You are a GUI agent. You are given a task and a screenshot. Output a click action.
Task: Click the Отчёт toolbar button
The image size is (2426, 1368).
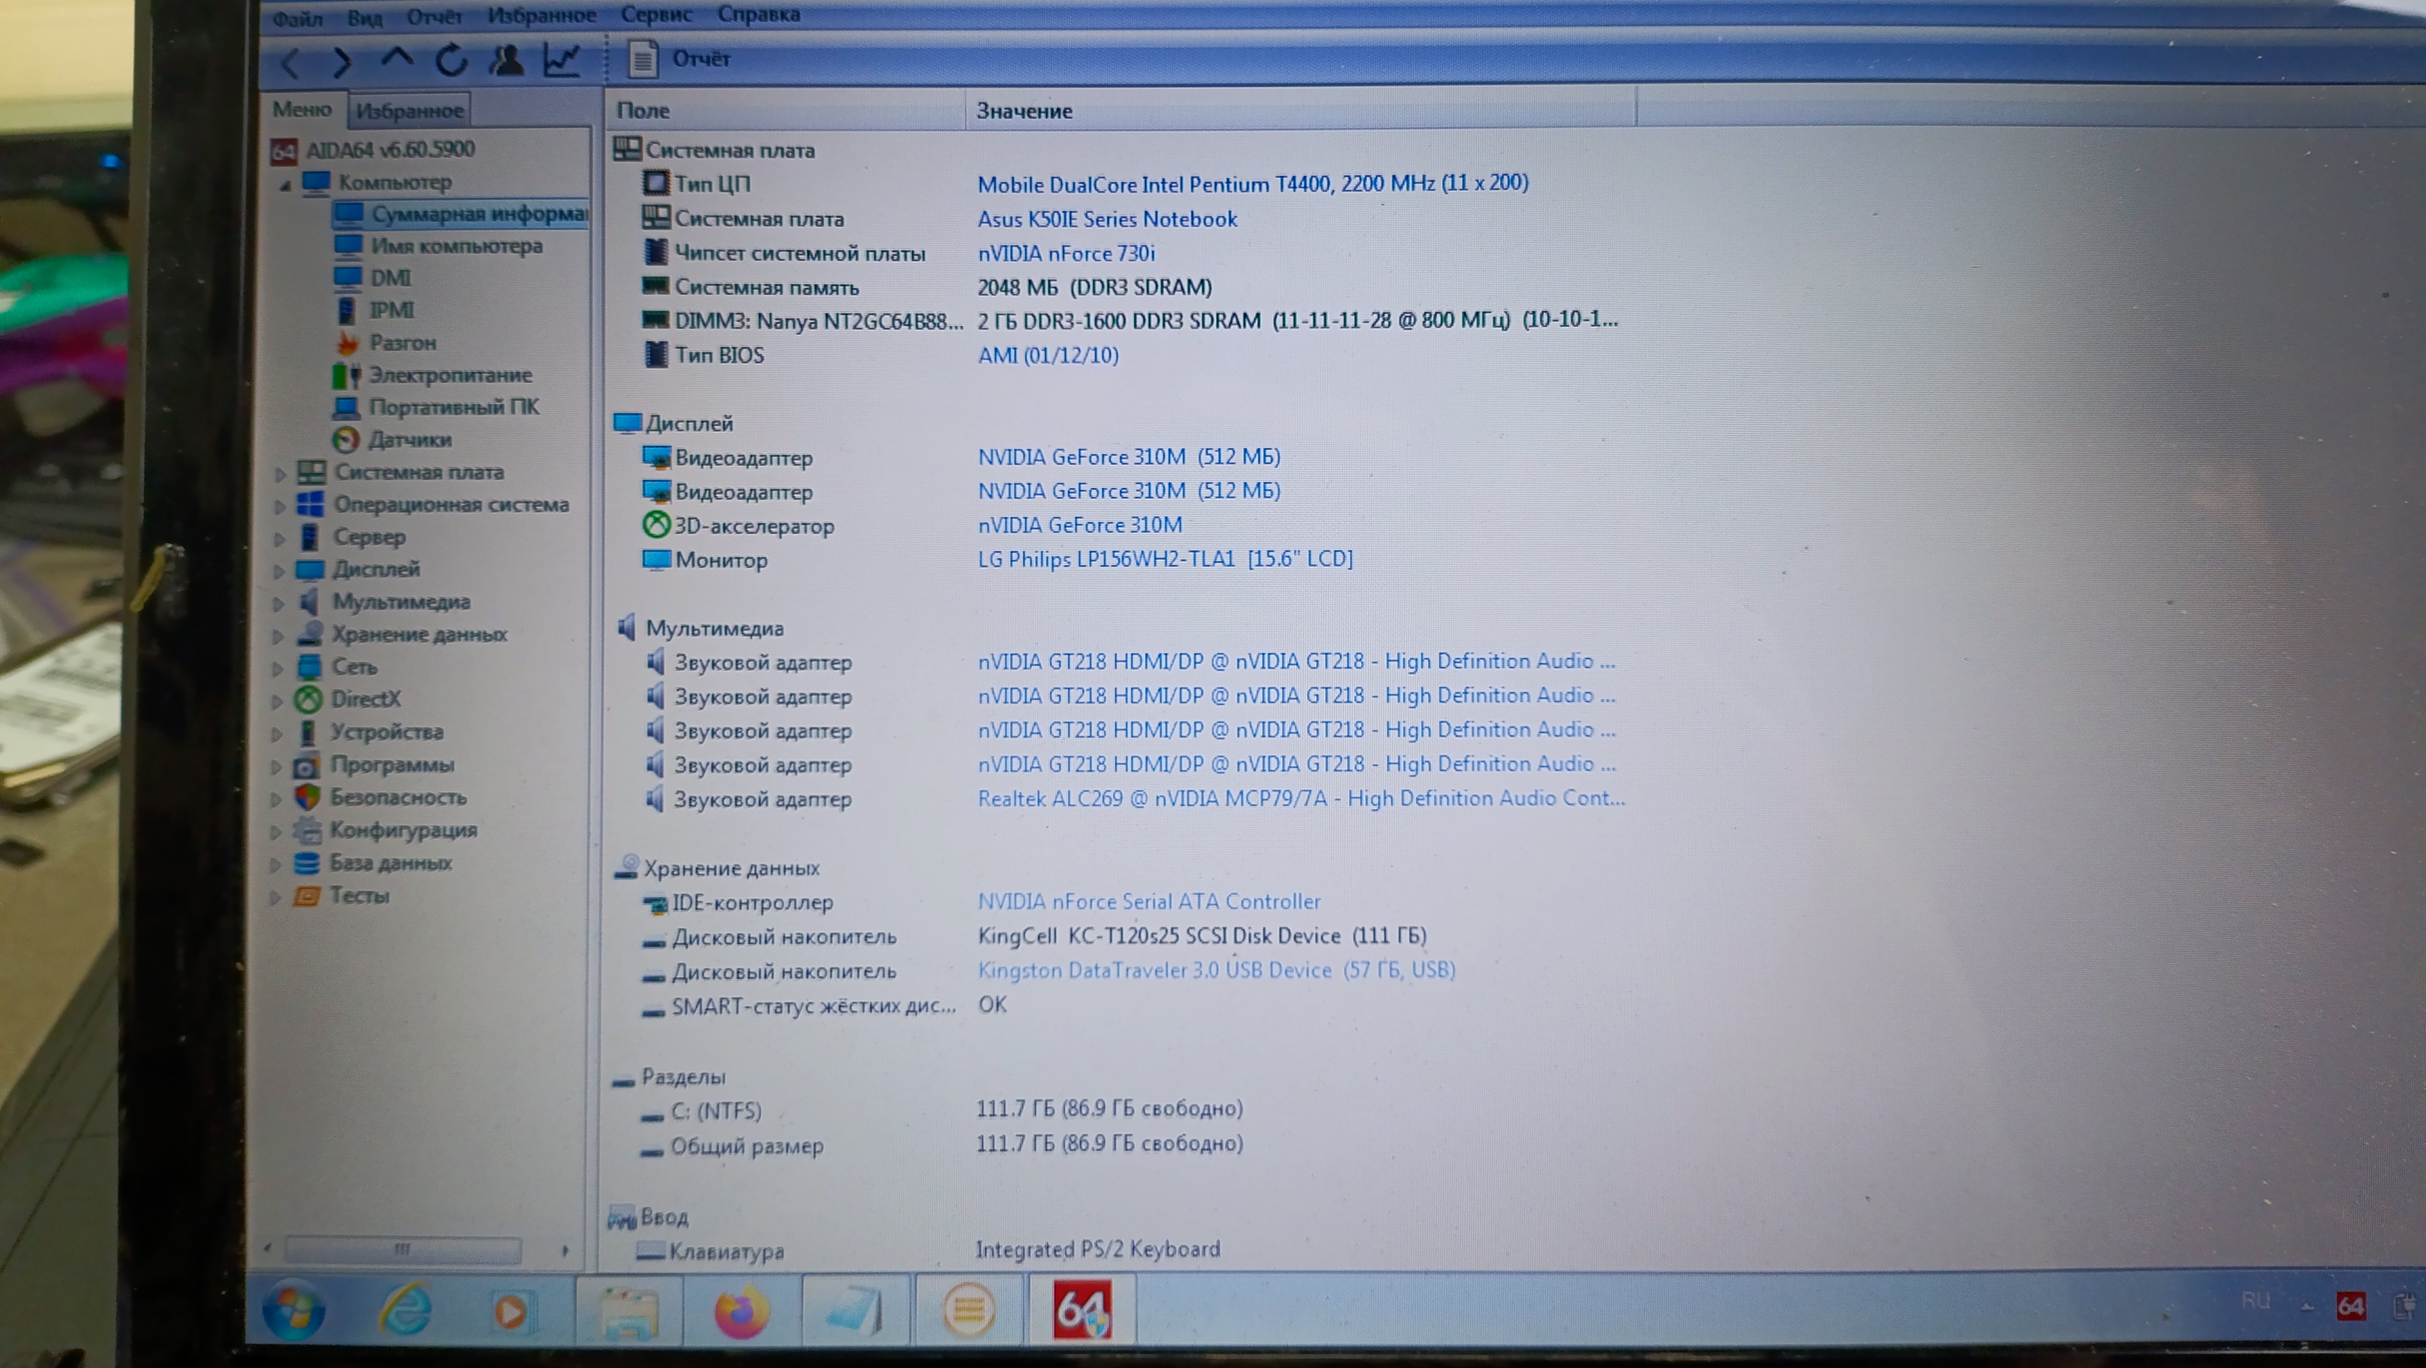tap(680, 59)
